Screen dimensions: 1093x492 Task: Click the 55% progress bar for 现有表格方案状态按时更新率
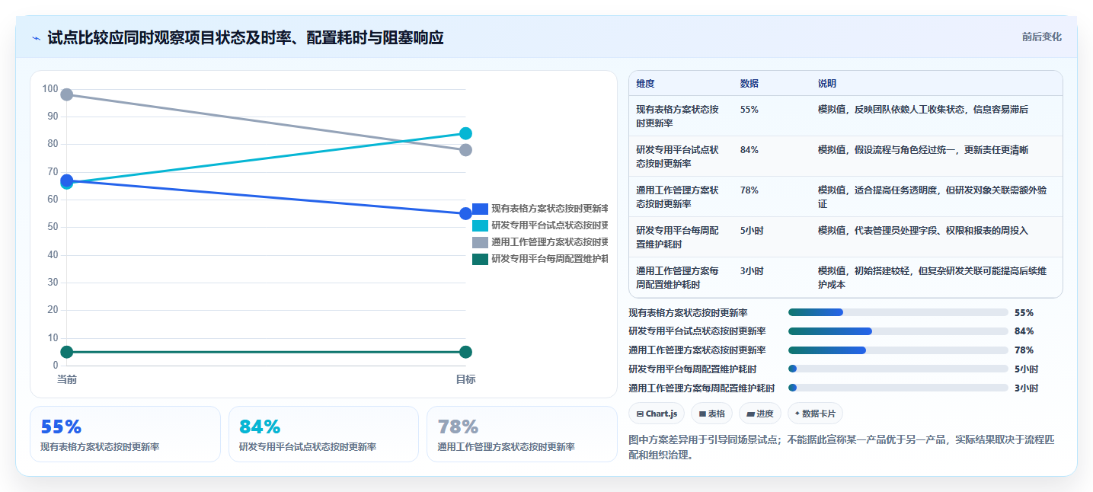point(898,312)
